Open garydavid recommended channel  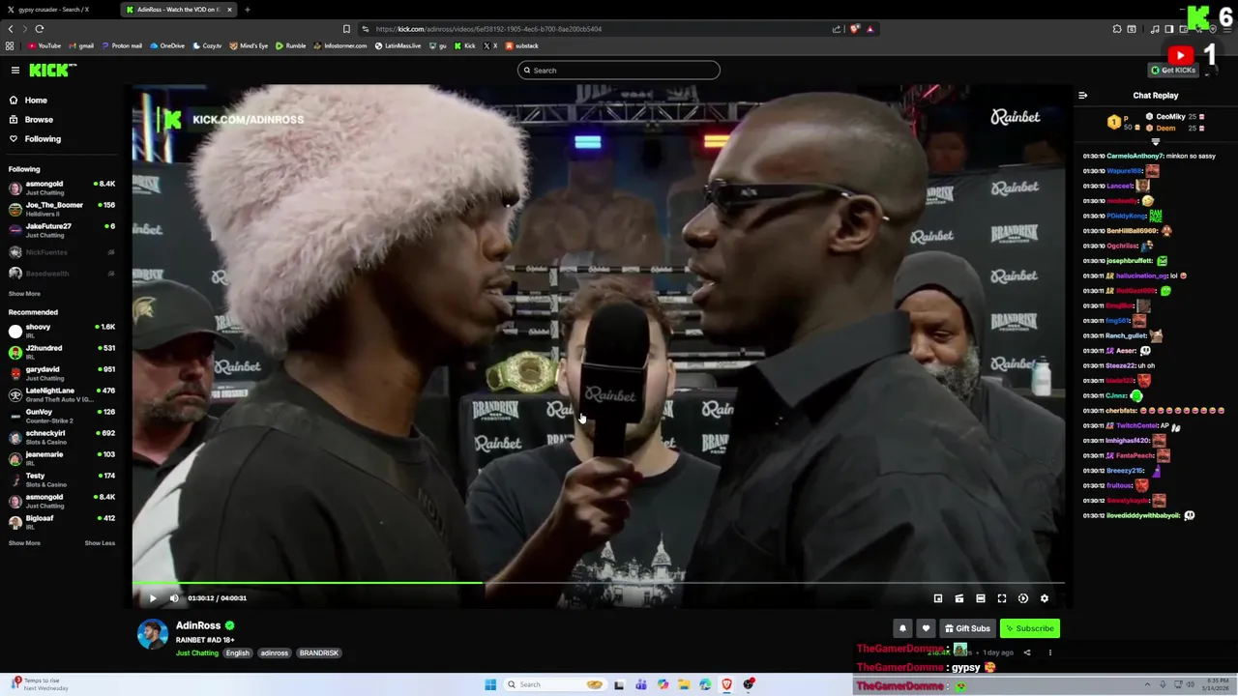[62, 373]
